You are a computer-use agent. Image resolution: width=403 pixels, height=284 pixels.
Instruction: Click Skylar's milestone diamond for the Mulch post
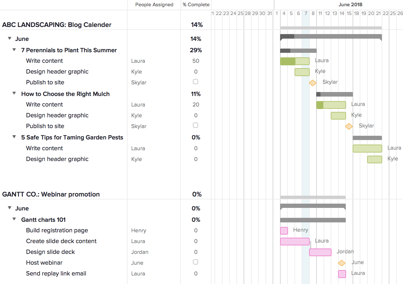[349, 126]
